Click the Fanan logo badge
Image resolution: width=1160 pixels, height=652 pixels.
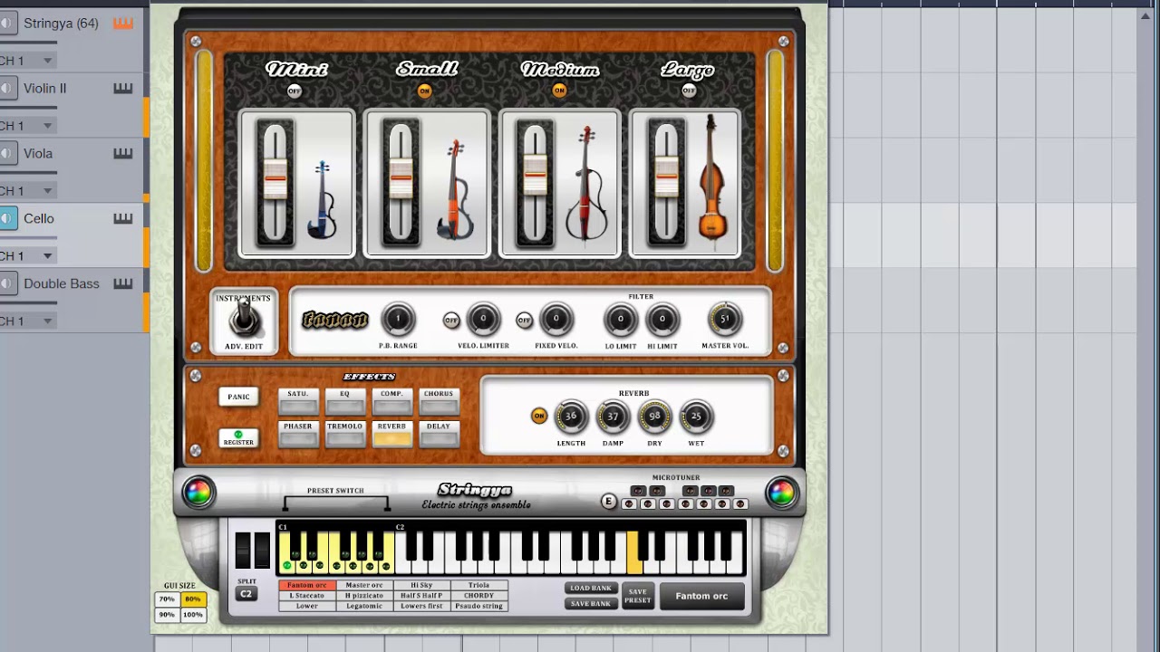click(x=334, y=320)
